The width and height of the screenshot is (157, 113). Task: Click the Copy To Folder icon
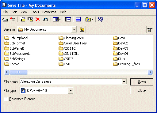30,19
